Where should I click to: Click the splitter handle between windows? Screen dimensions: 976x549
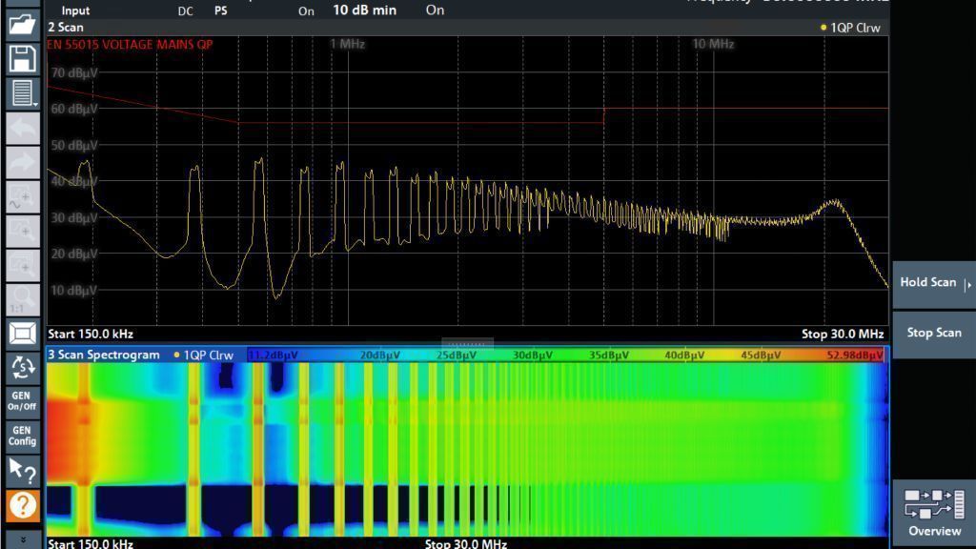[467, 343]
